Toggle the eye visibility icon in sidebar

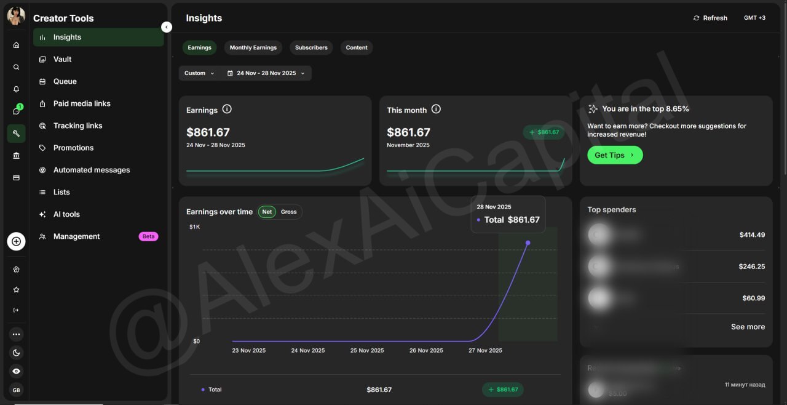coord(16,371)
